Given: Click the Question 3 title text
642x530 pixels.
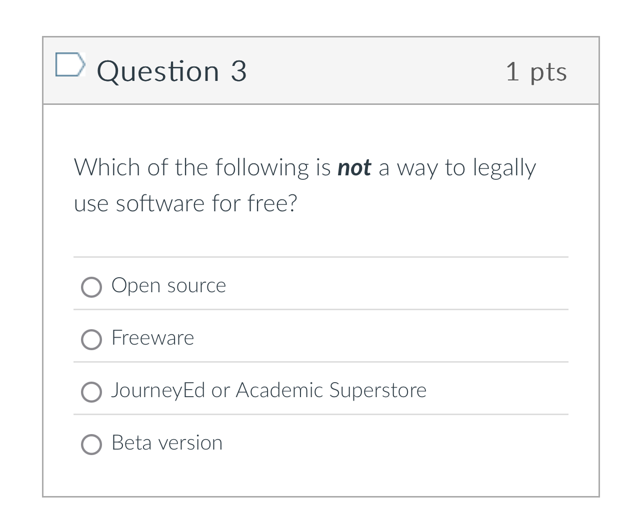Looking at the screenshot, I should [x=172, y=71].
